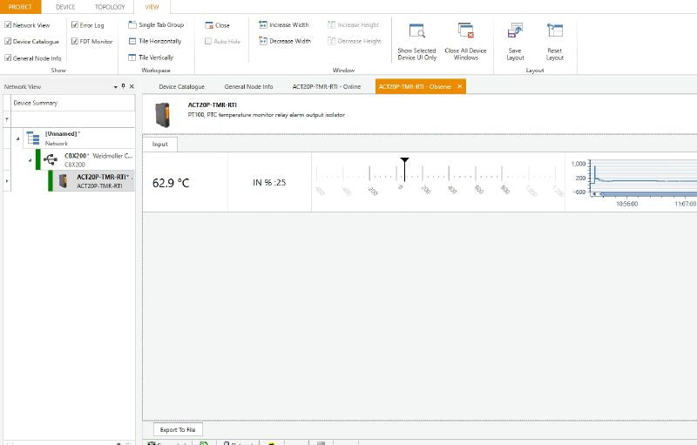Close all device windows
Viewport: 697px width, 445px height.
click(465, 41)
